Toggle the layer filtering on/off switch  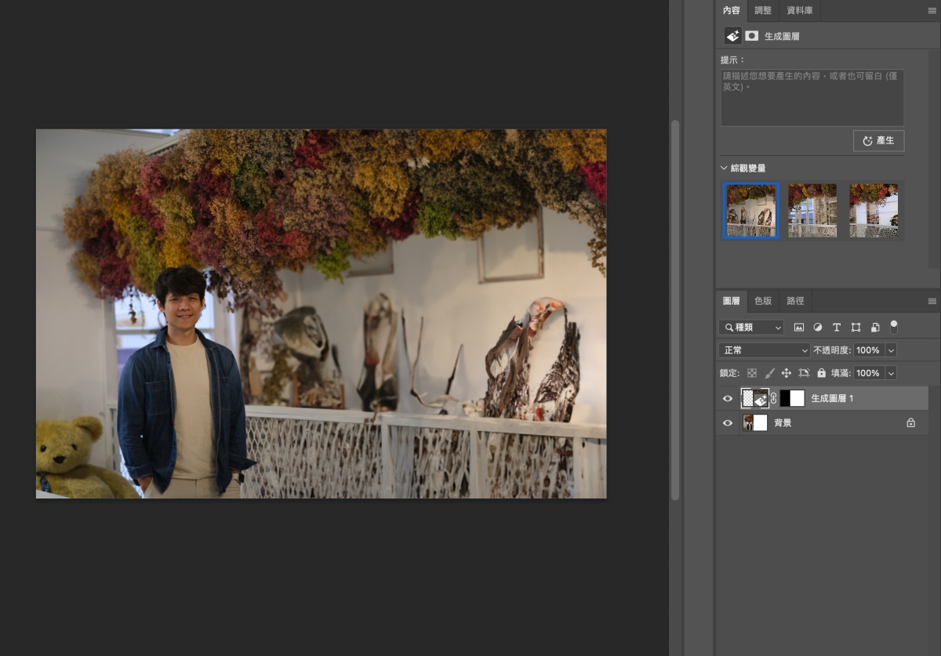click(893, 327)
